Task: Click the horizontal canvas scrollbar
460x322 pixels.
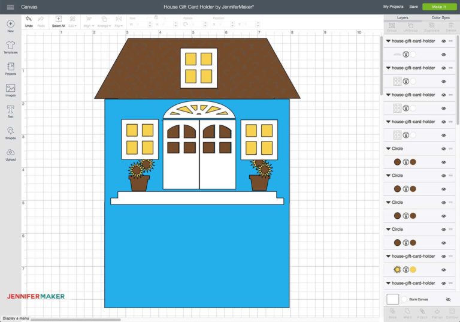Action: click(75, 320)
